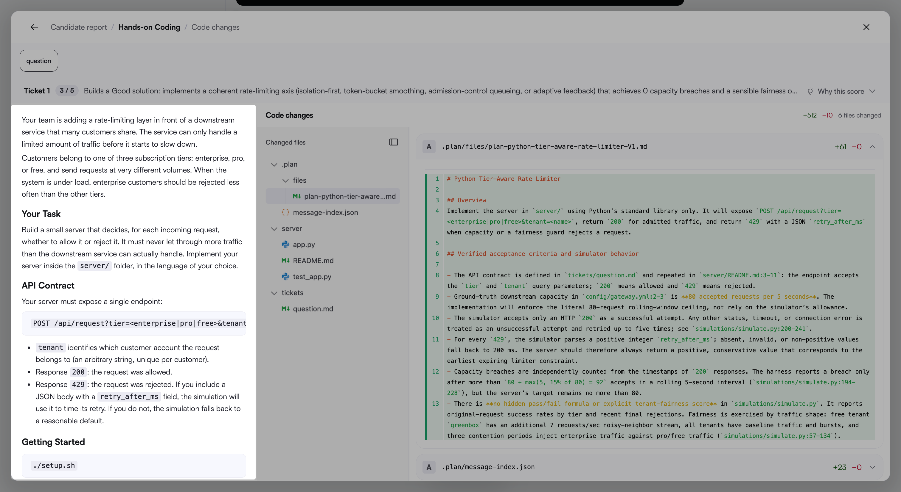Collapse the .plan folder
901x492 pixels.
274,164
